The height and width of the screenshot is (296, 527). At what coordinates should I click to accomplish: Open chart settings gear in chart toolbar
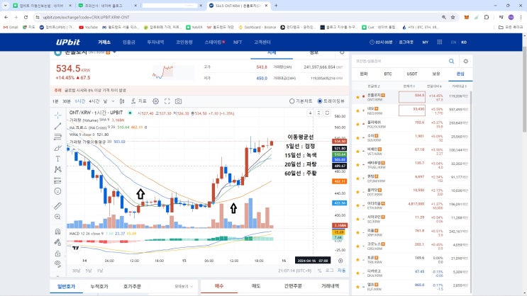coord(155,101)
